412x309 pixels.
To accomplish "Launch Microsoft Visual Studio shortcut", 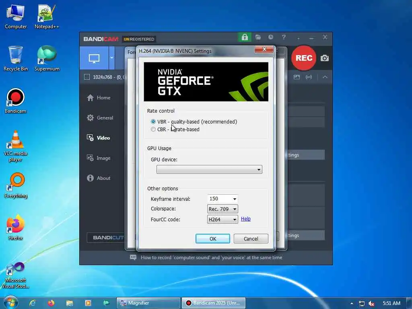I will (x=16, y=276).
